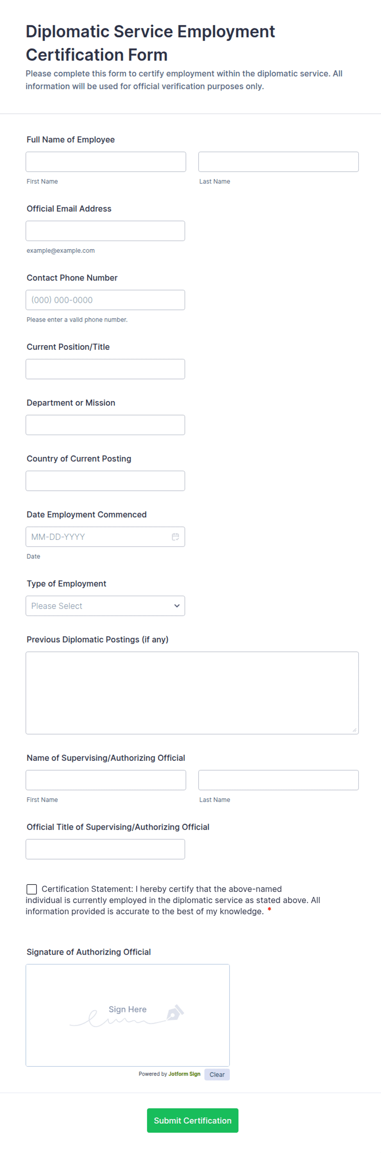Open the Please Select employment type menu

(x=105, y=606)
